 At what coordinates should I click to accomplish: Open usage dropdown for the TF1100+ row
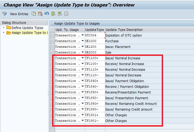coord(82,58)
